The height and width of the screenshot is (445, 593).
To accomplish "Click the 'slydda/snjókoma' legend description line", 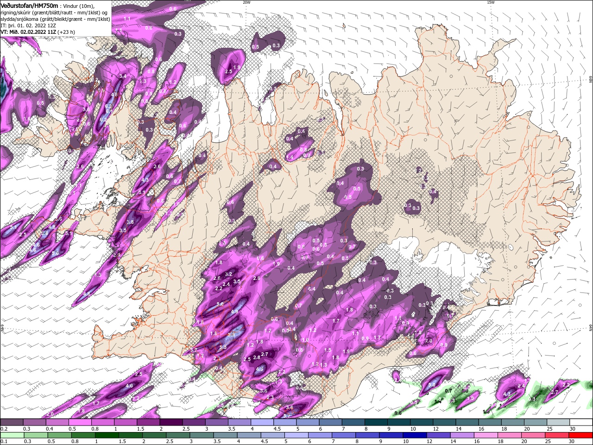I will click(55, 19).
